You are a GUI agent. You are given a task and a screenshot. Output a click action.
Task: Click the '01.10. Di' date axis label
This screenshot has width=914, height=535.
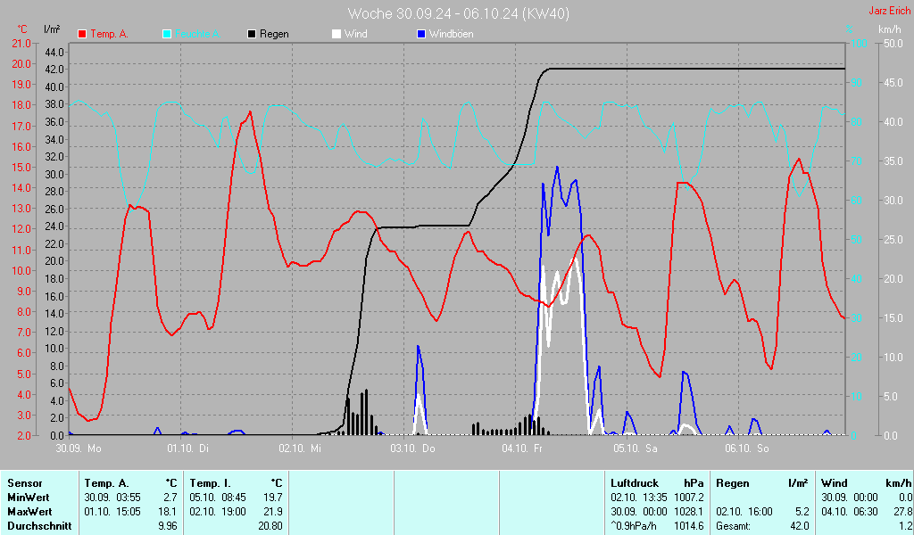187,449
